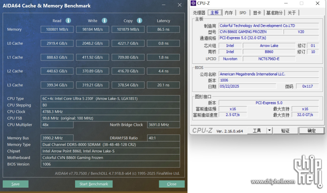Click the CPU FSB value 99.8 MHz
This screenshot has height=193, width=327.
coord(110,118)
